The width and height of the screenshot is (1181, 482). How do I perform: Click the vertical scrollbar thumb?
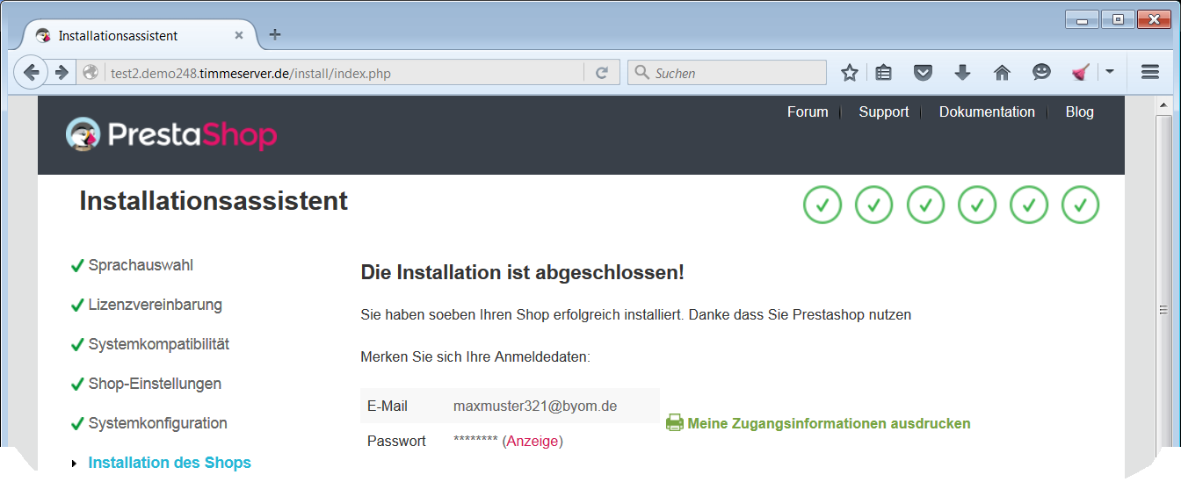pyautogui.click(x=1163, y=309)
